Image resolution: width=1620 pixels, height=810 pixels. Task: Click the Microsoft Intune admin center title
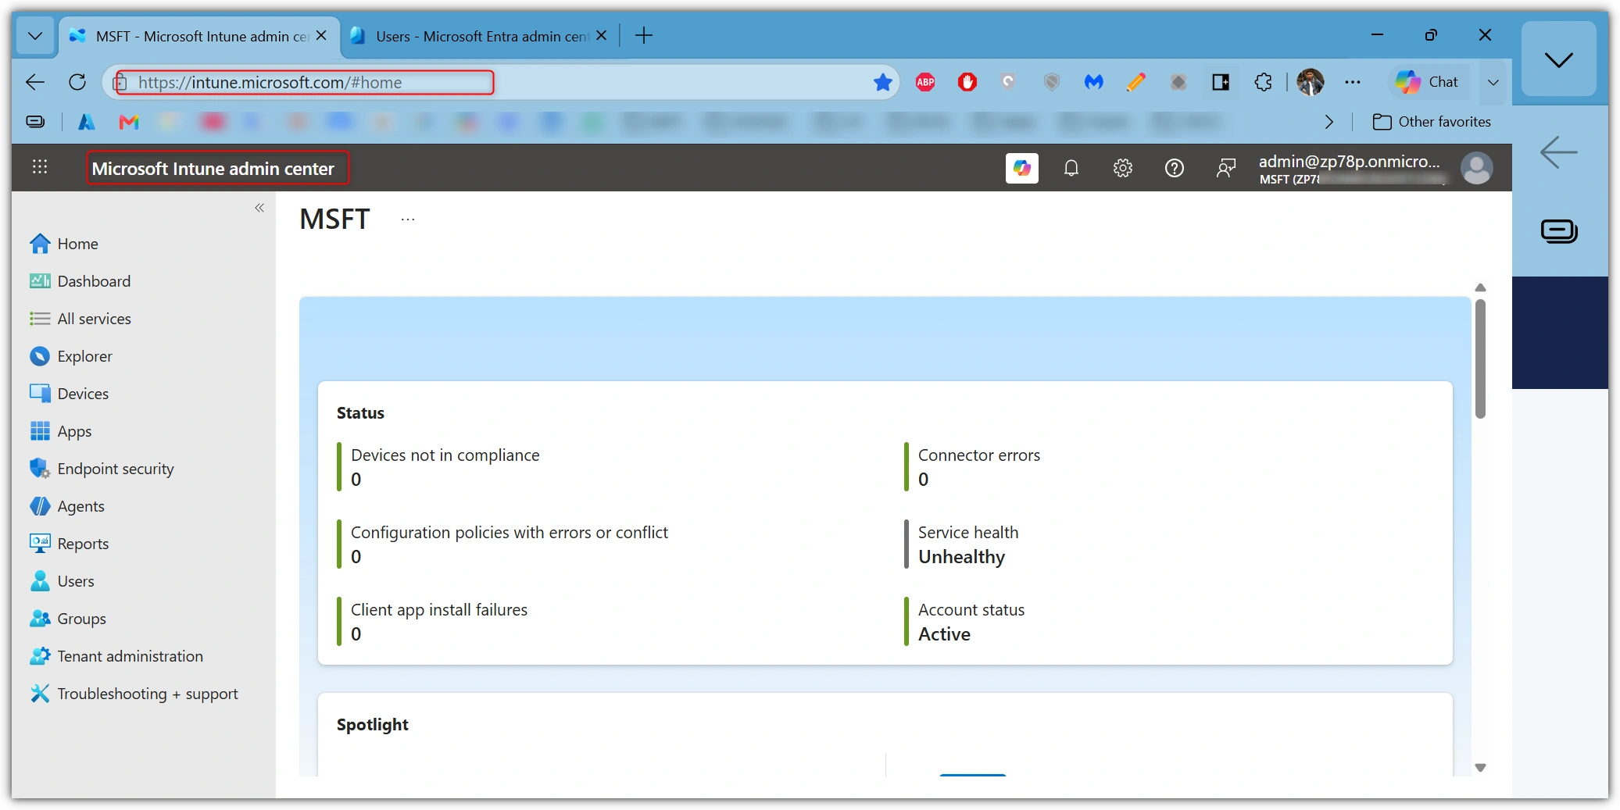click(213, 169)
